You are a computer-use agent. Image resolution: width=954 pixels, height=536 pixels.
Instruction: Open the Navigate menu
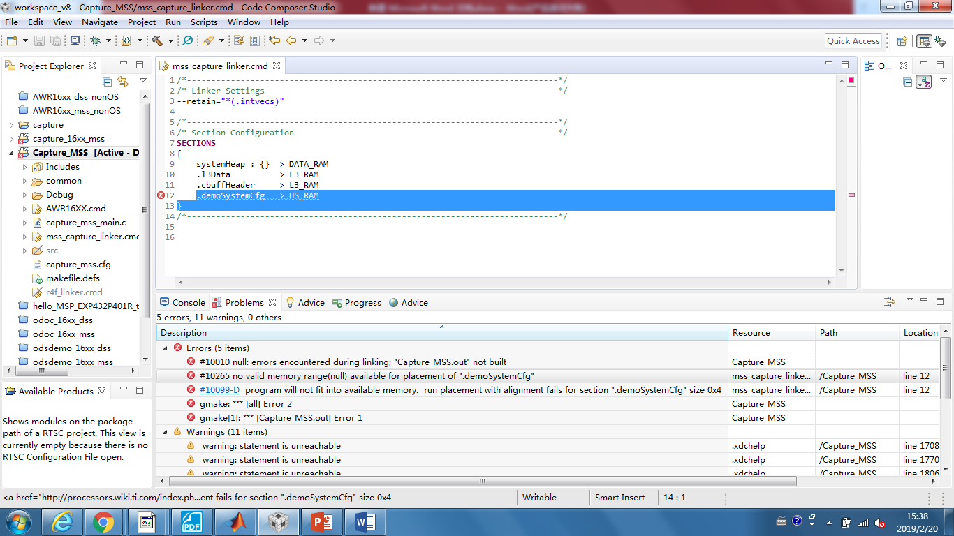100,22
